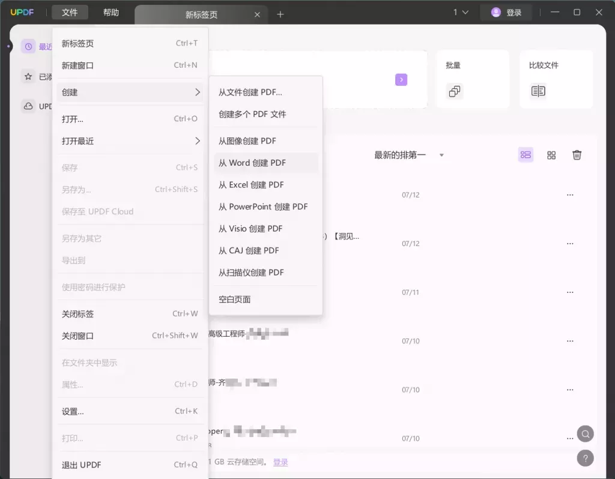Viewport: 615px width, 479px height.
Task: Open the Recent clock icon in sidebar
Action: (28, 47)
